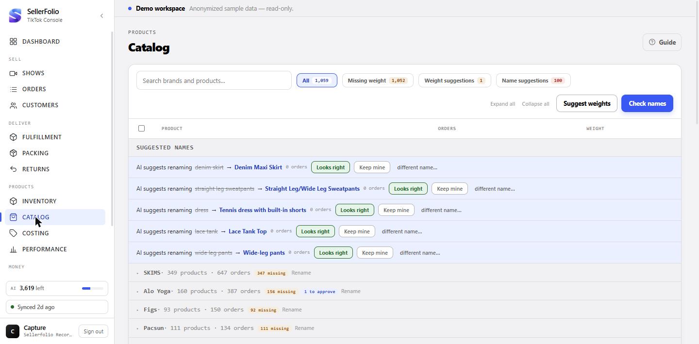Expand the Pacsun brand group

click(x=138, y=328)
